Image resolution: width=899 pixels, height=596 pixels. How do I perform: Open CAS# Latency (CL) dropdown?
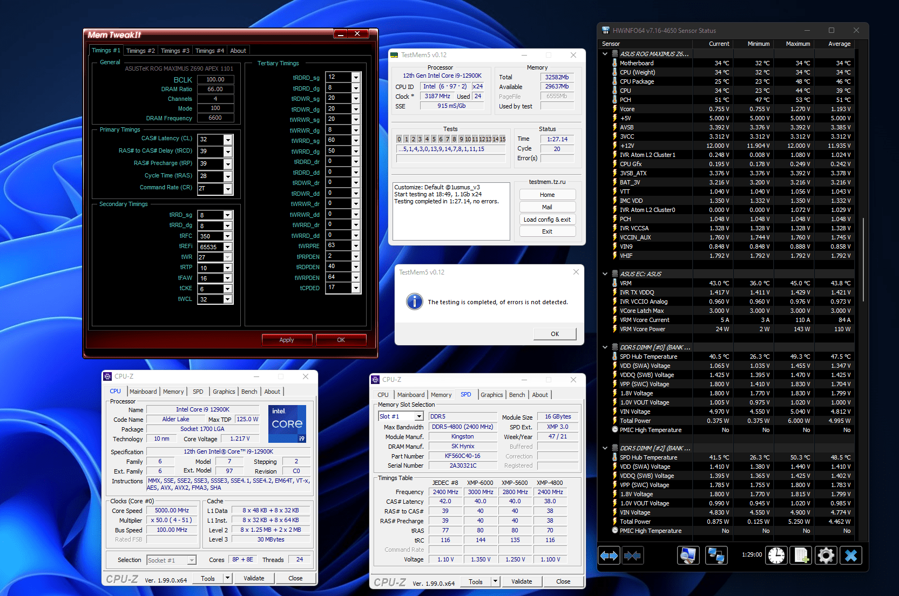[x=228, y=140]
